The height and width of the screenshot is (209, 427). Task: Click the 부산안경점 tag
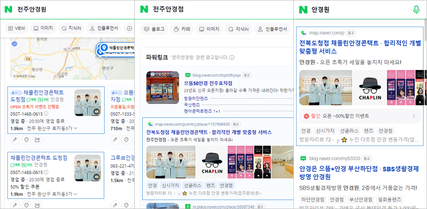coord(360,200)
